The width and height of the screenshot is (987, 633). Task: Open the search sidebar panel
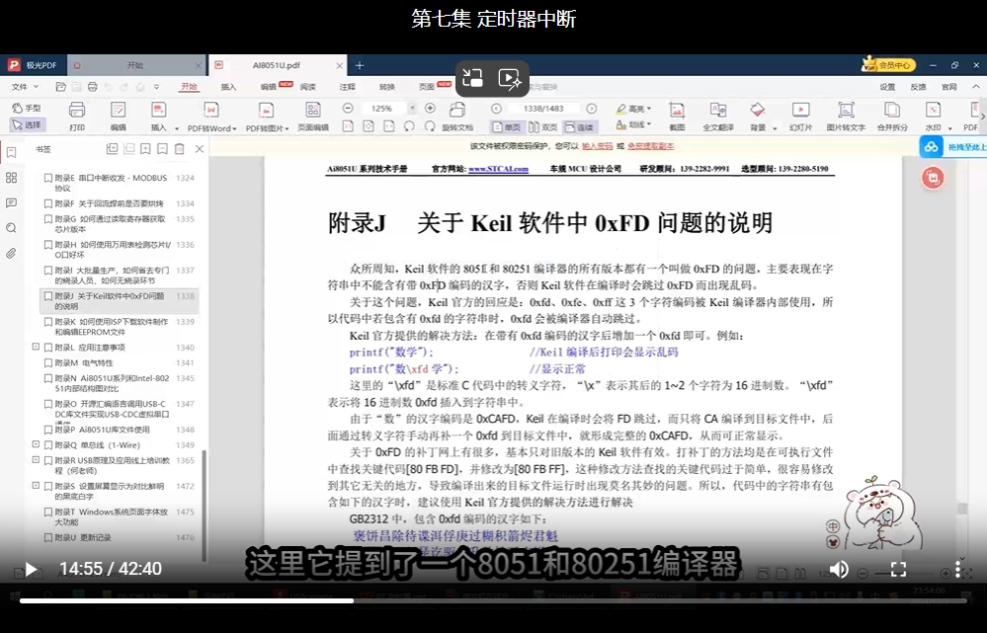pyautogui.click(x=11, y=228)
